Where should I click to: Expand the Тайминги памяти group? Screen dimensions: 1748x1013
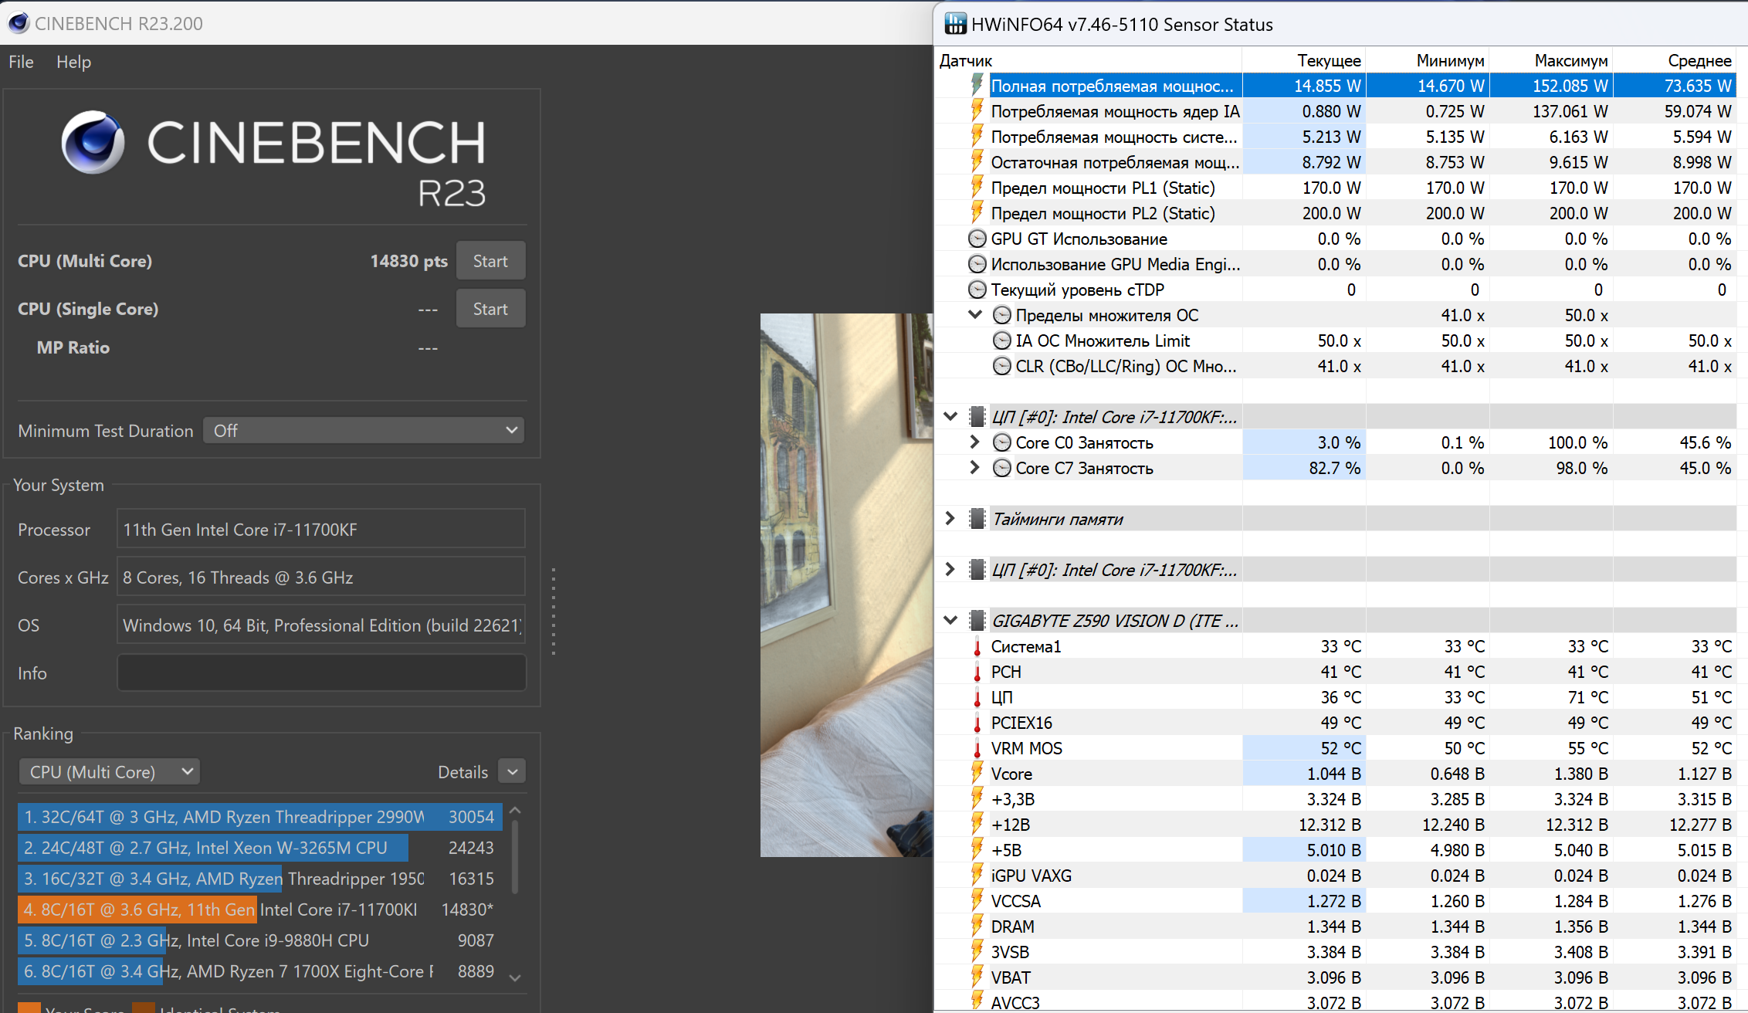(950, 518)
